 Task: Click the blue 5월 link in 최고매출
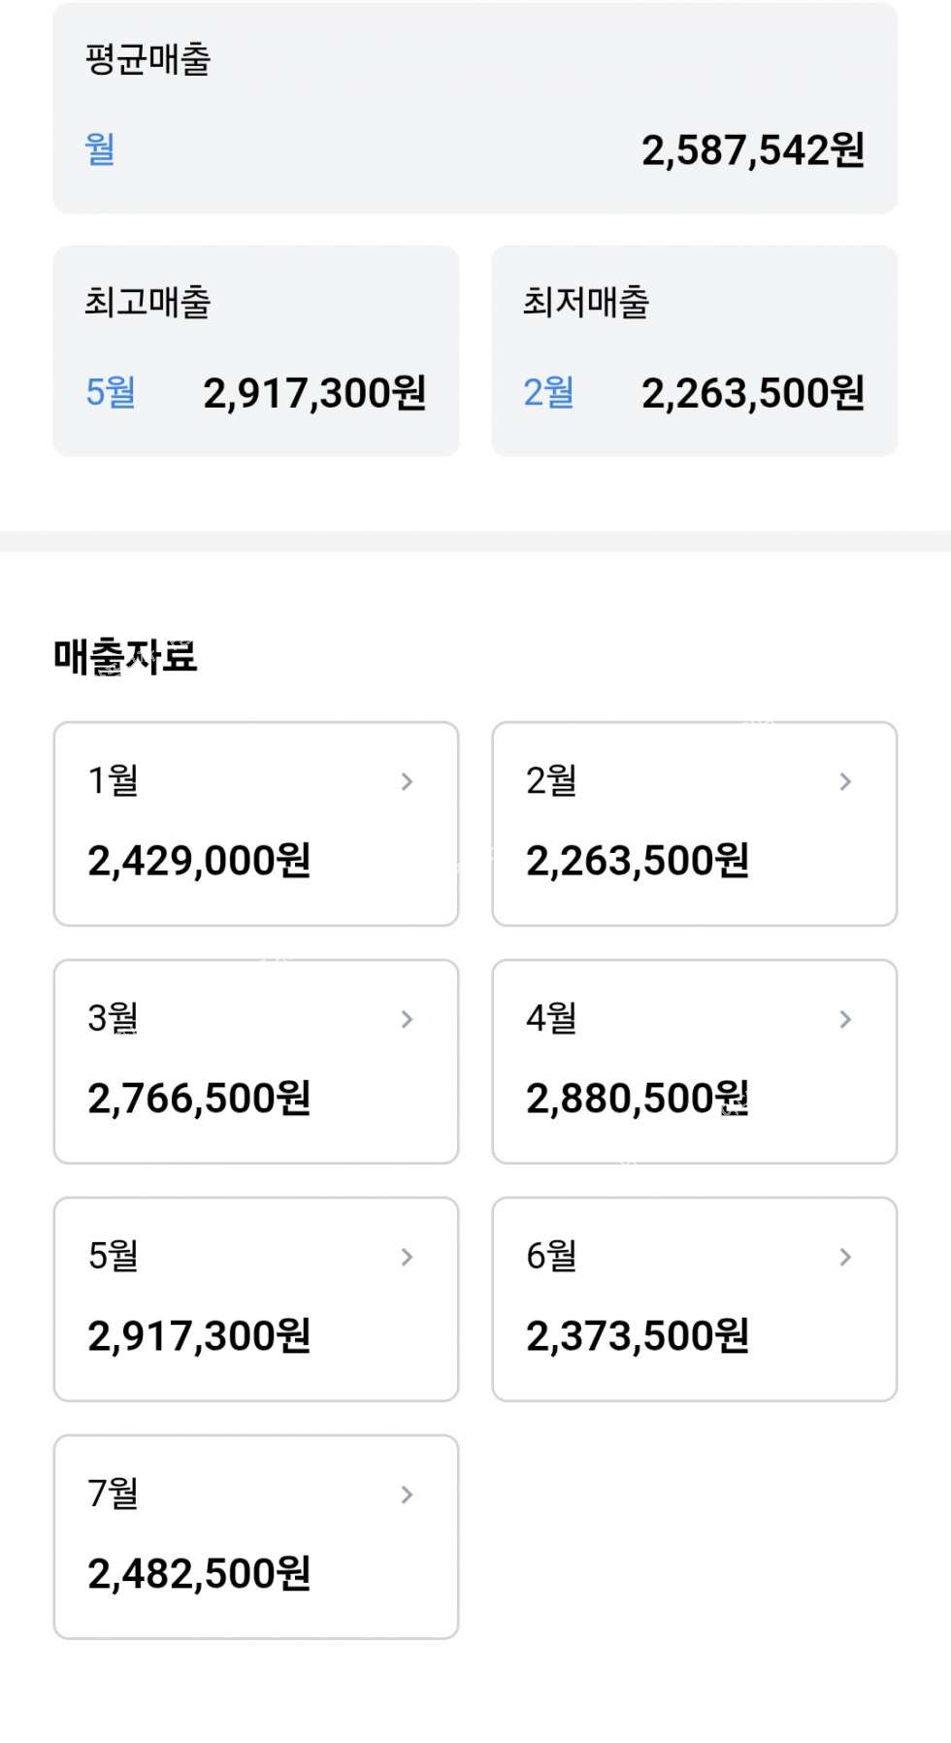[111, 393]
